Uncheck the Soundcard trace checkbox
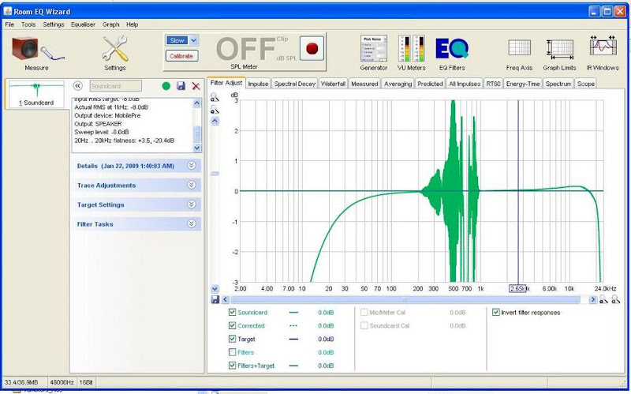The image size is (631, 394). pyautogui.click(x=232, y=313)
